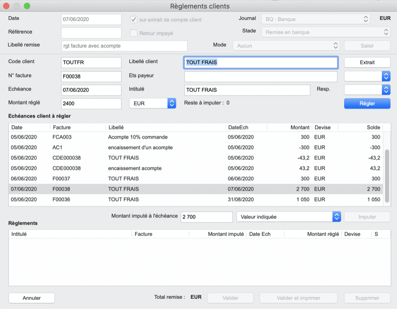This screenshot has width=397, height=309.
Task: Click the Saisir button
Action: [x=367, y=46]
